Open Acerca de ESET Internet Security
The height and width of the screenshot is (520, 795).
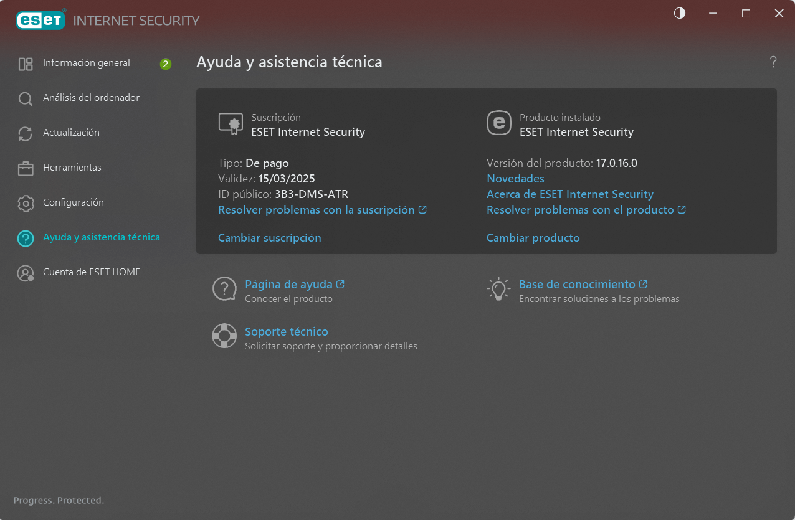[x=570, y=194]
